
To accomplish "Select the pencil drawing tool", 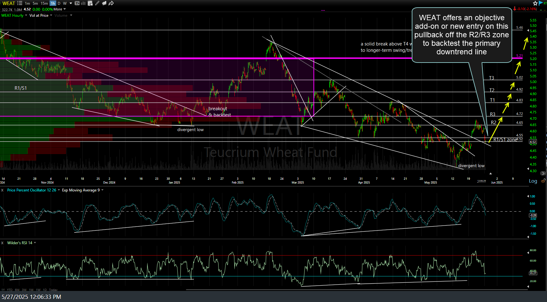I will coord(97,3).
